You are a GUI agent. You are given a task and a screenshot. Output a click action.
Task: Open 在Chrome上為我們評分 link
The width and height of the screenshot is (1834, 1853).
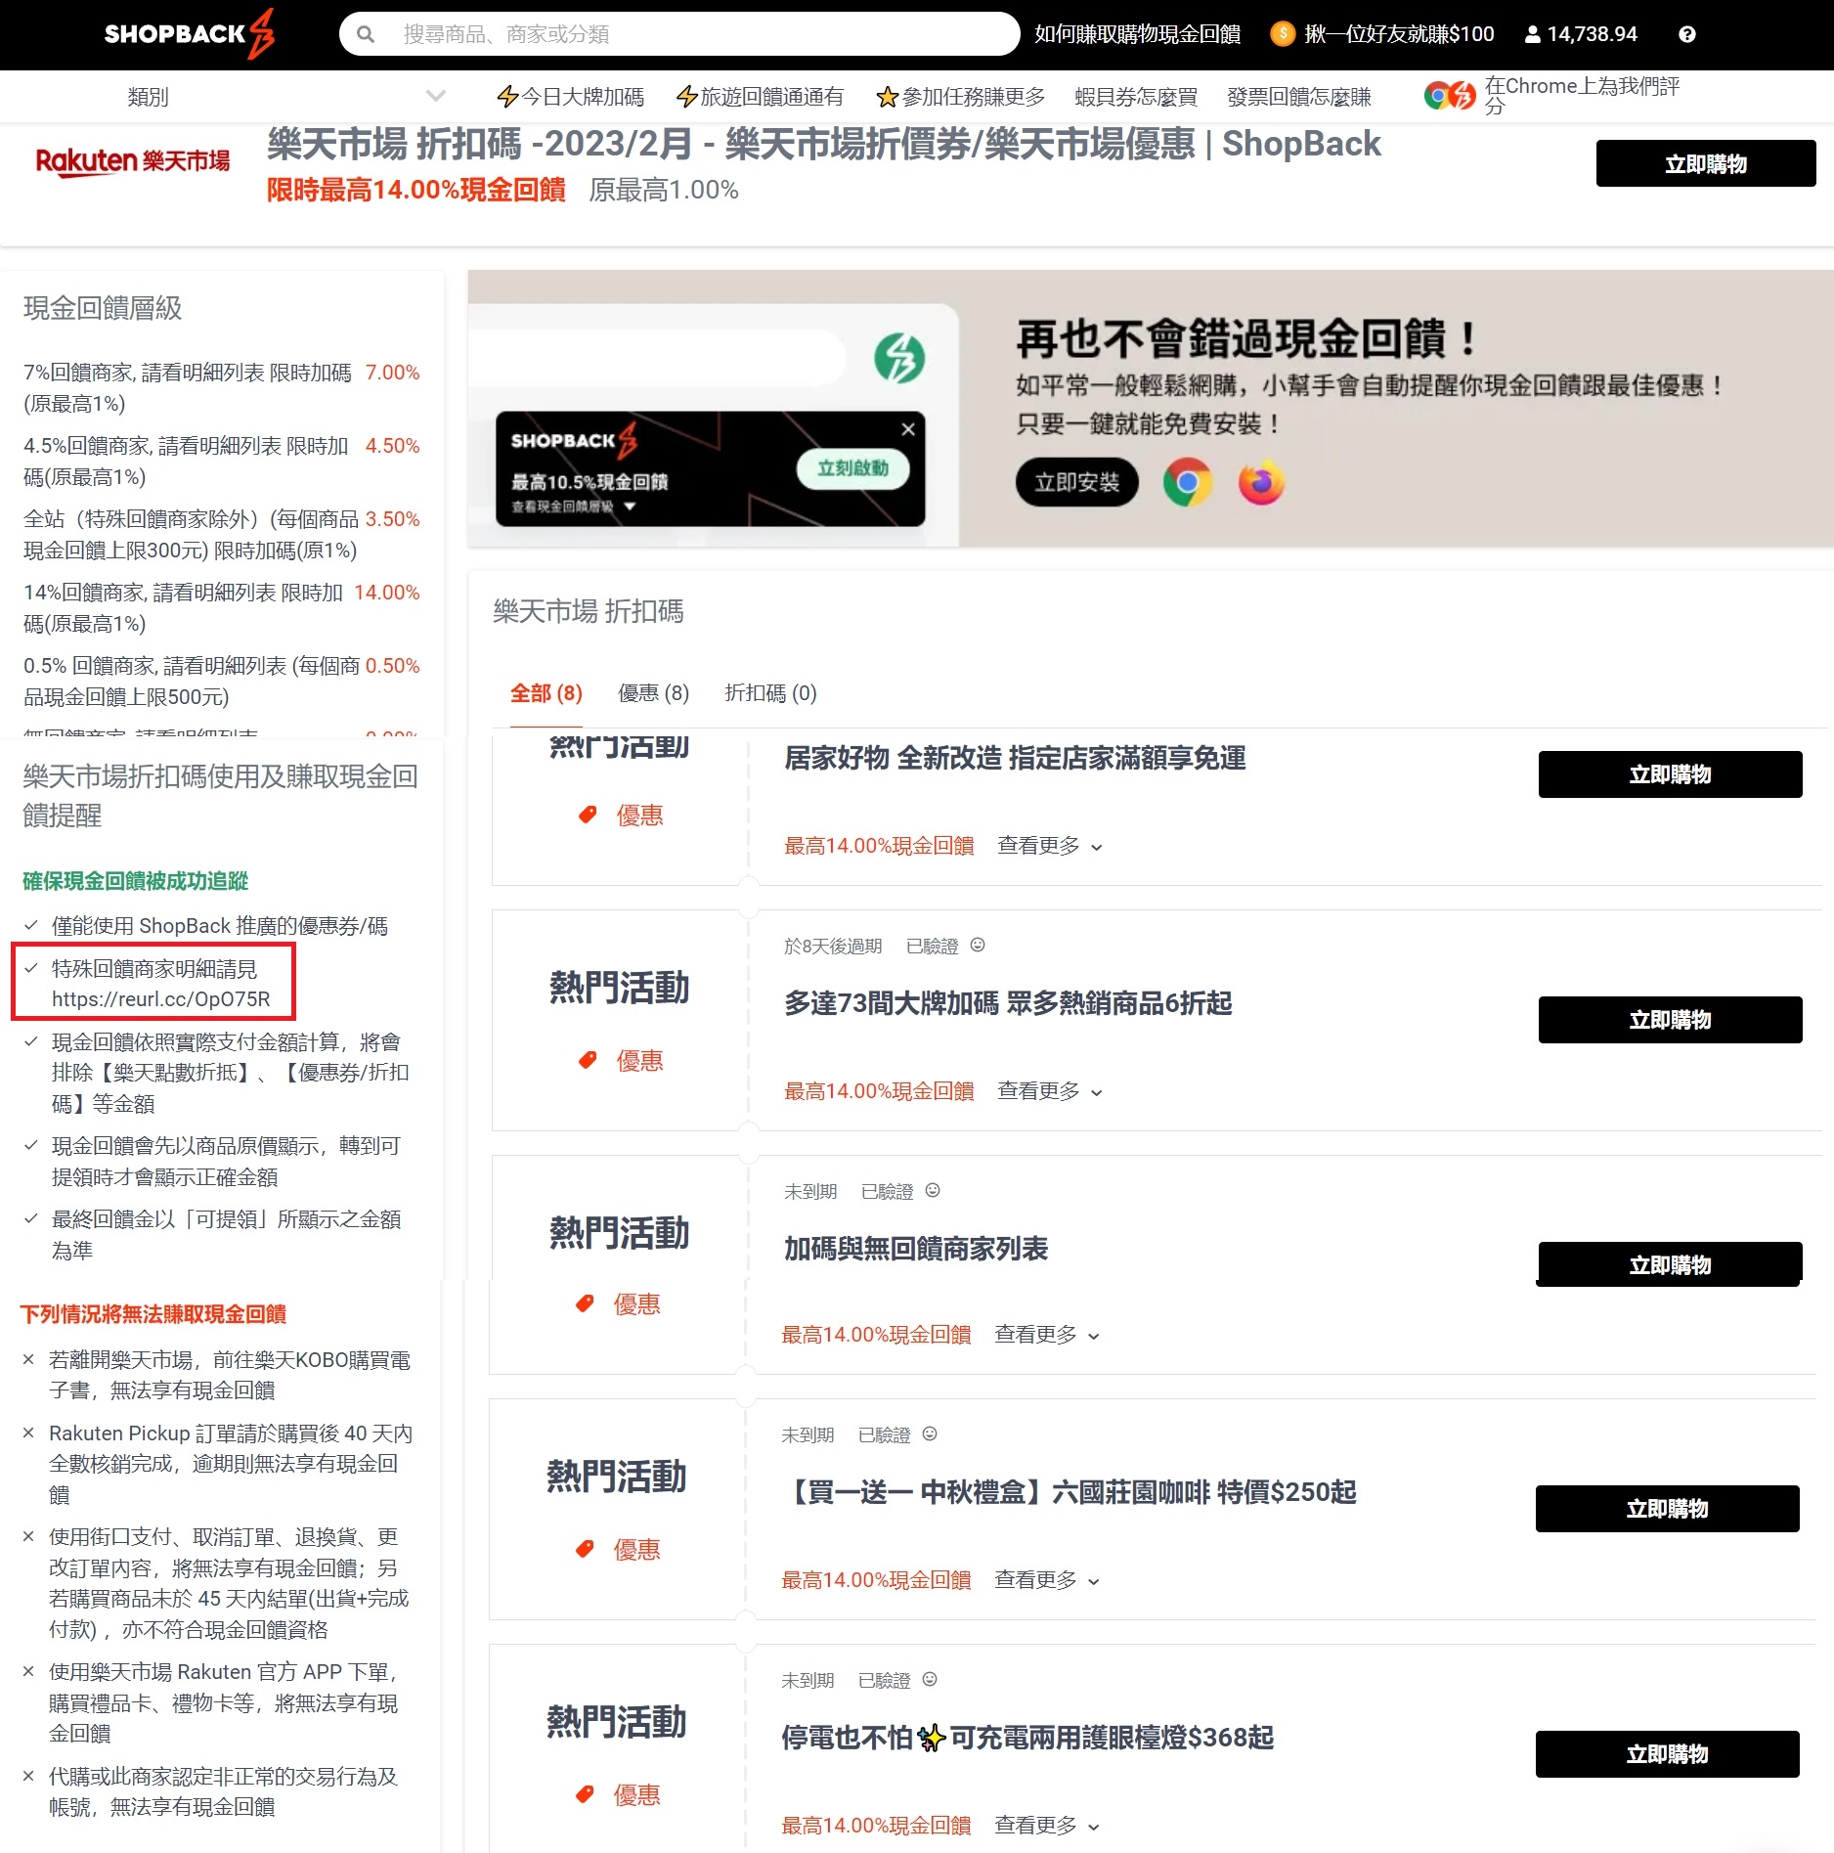tap(1582, 96)
